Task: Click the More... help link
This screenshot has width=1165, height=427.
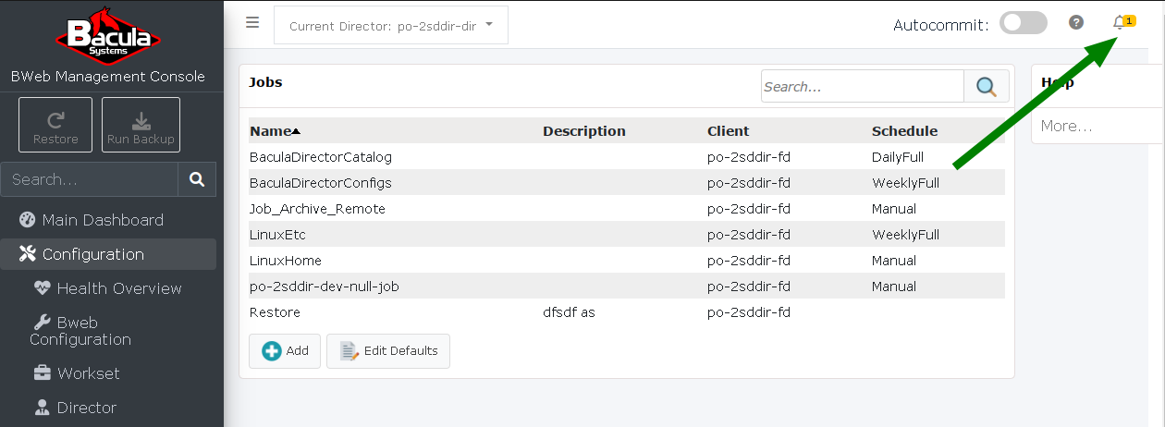Action: pyautogui.click(x=1066, y=126)
